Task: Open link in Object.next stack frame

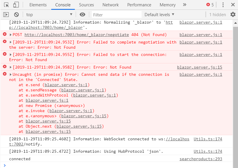Action: 79,126
